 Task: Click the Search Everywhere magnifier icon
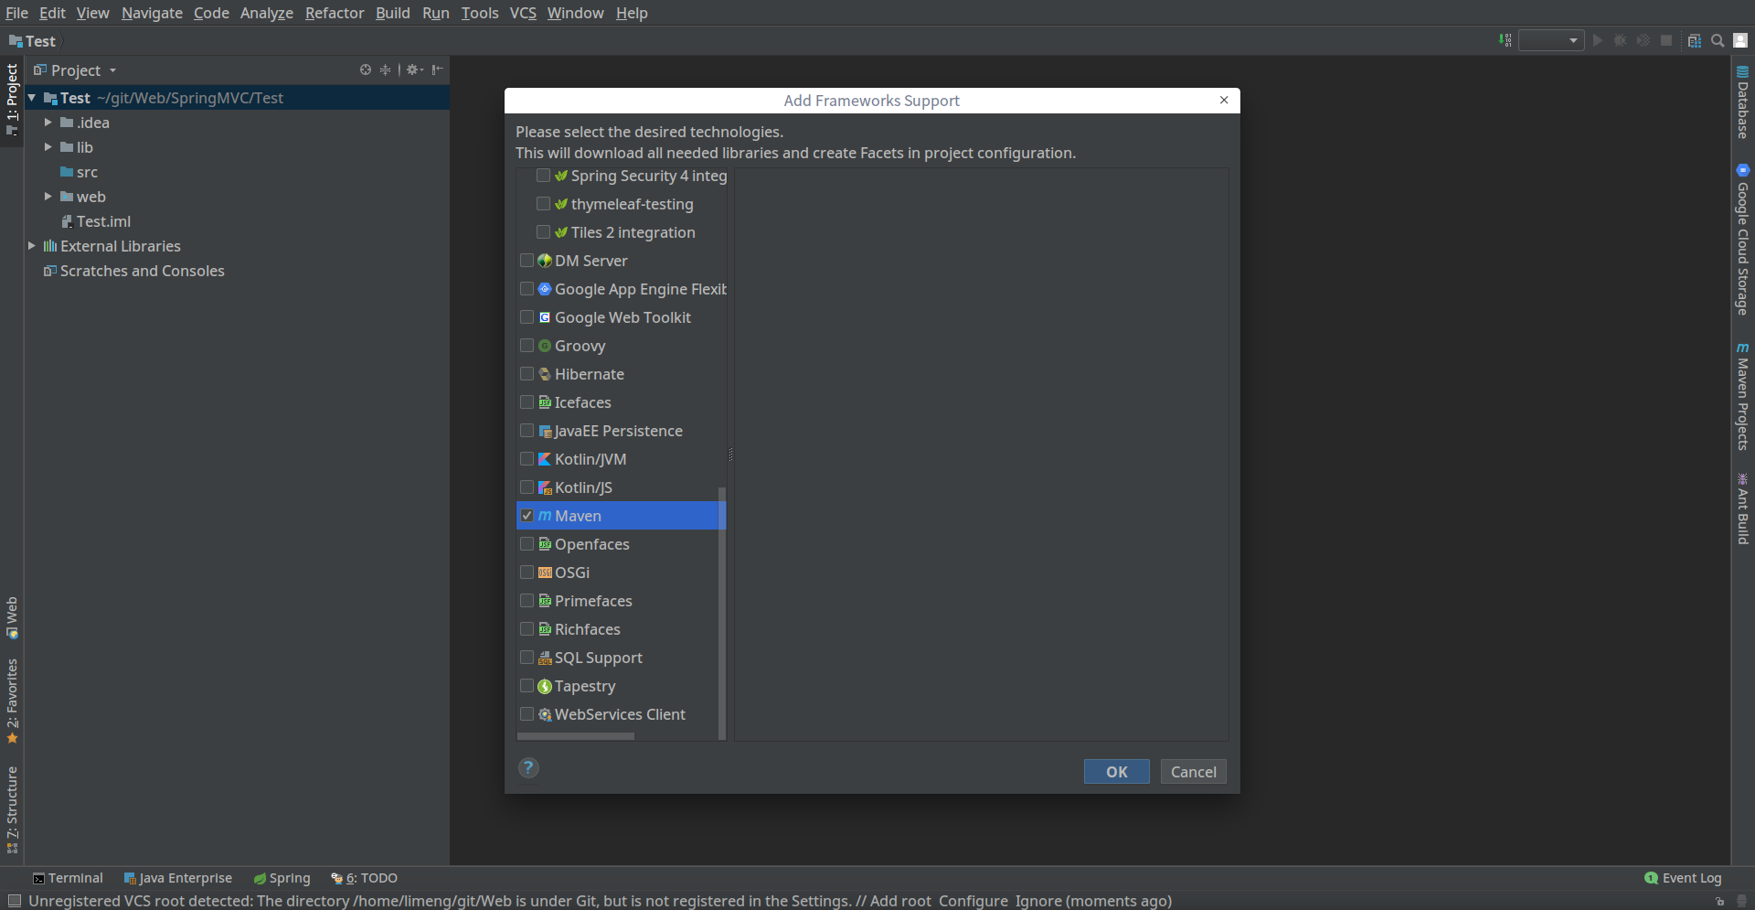coord(1718,40)
